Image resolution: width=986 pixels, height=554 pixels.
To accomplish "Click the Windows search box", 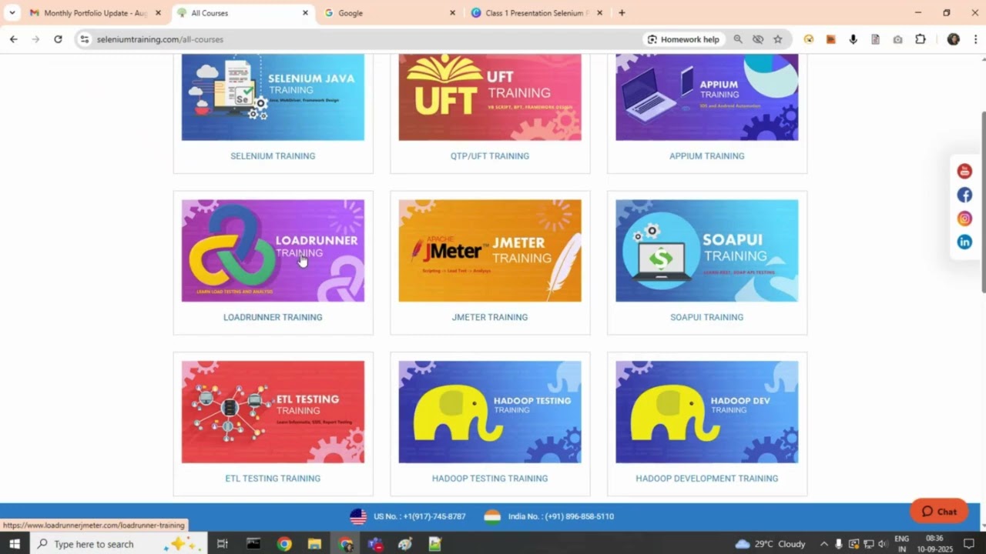I will click(119, 544).
